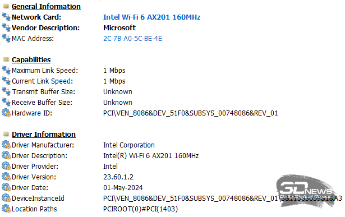345x217 pixels.
Task: Select the Capabilities heading
Action: coord(31,59)
